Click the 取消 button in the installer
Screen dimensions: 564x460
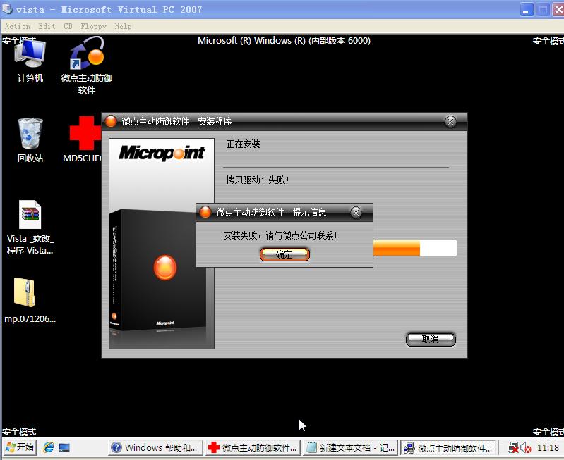431,339
